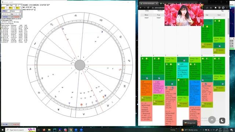Image resolution: width=235 pixels, height=132 pixels.
Task: Open the salmon Mercury-Pluto event on Monday 3
Action: pos(147,111)
